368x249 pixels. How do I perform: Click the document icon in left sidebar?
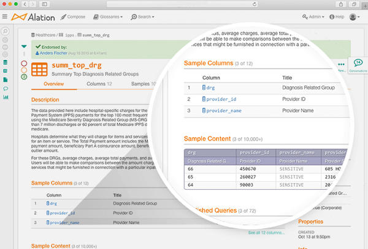click(x=6, y=80)
